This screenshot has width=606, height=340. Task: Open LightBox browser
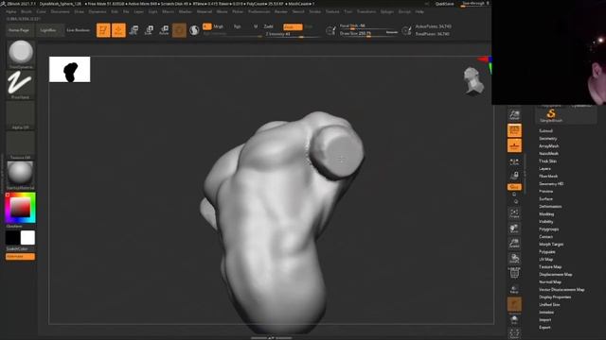click(x=48, y=30)
